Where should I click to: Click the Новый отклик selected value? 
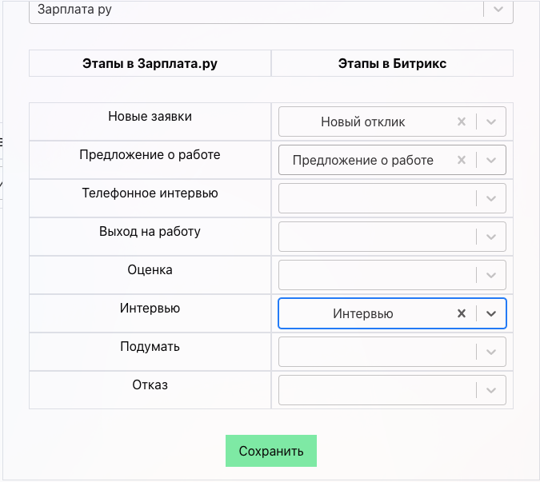(363, 122)
